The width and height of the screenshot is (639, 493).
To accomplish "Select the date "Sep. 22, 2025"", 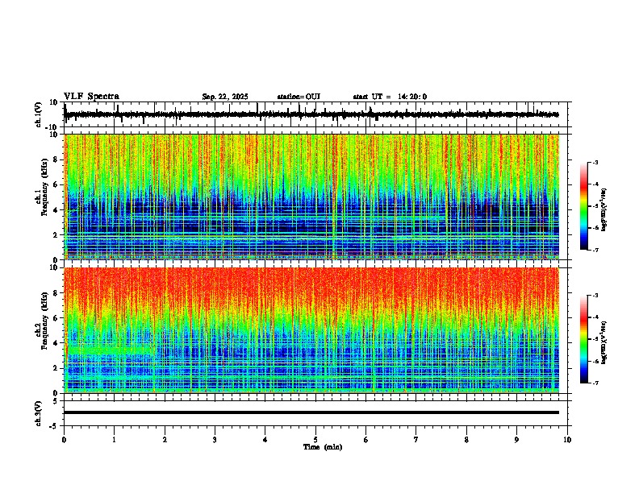I will 225,97.
